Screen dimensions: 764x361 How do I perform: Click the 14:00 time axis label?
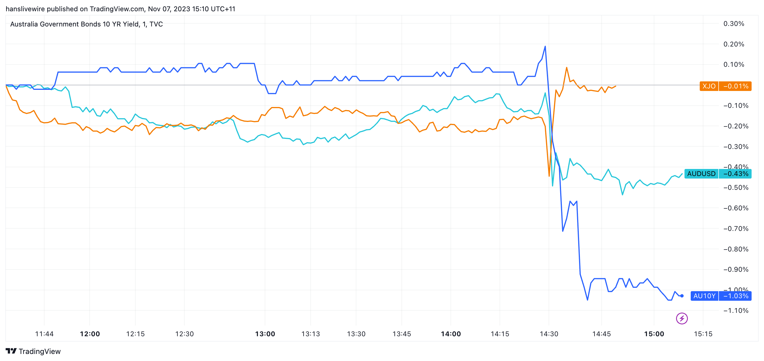451,334
